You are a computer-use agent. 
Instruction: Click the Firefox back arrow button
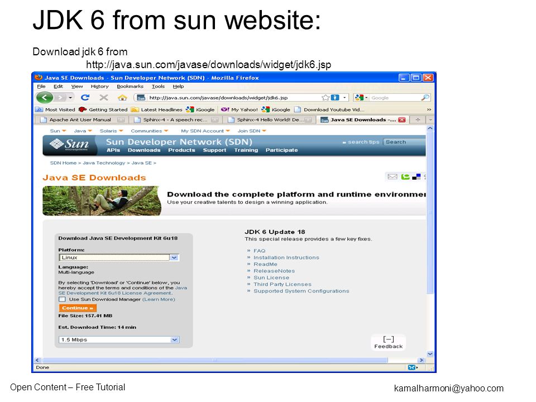click(45, 98)
